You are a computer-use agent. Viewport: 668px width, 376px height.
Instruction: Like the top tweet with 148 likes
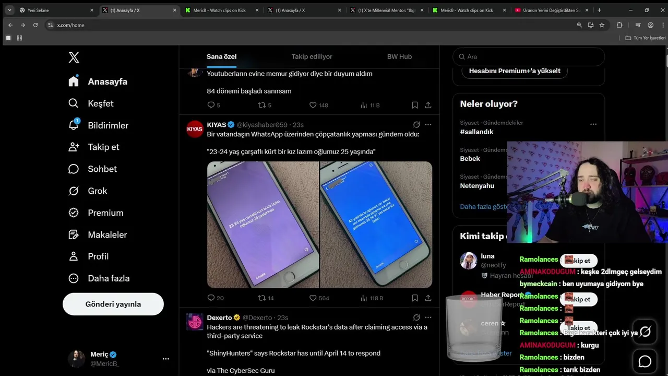click(x=313, y=105)
